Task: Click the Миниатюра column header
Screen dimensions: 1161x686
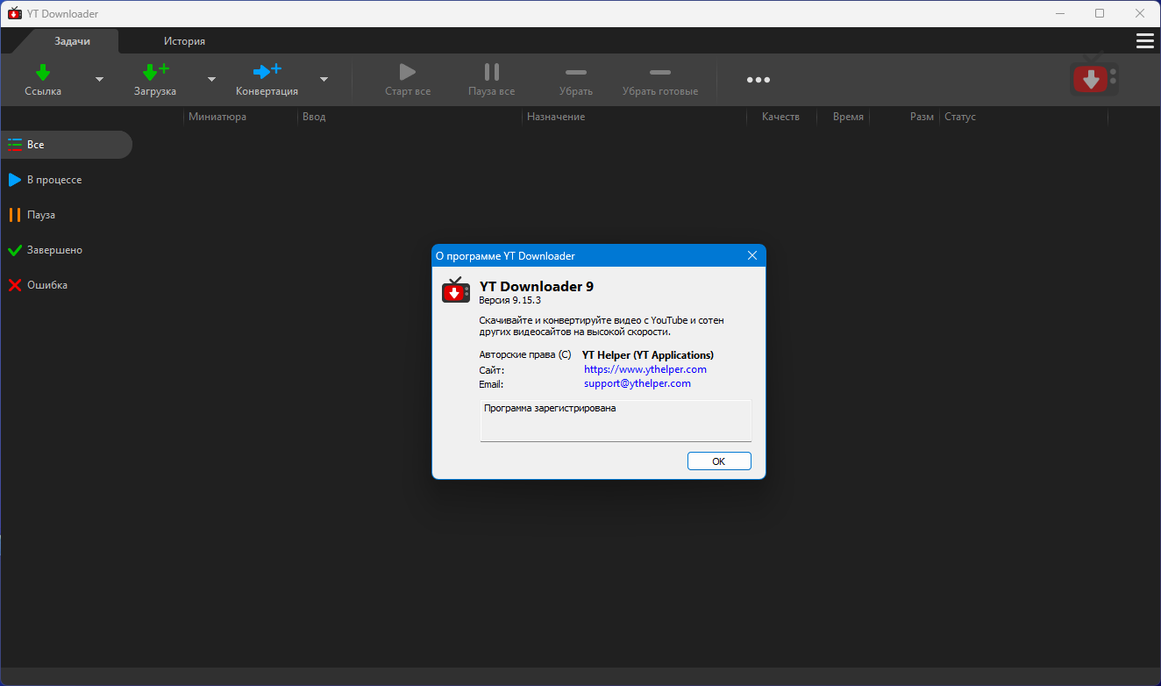Action: [240, 117]
